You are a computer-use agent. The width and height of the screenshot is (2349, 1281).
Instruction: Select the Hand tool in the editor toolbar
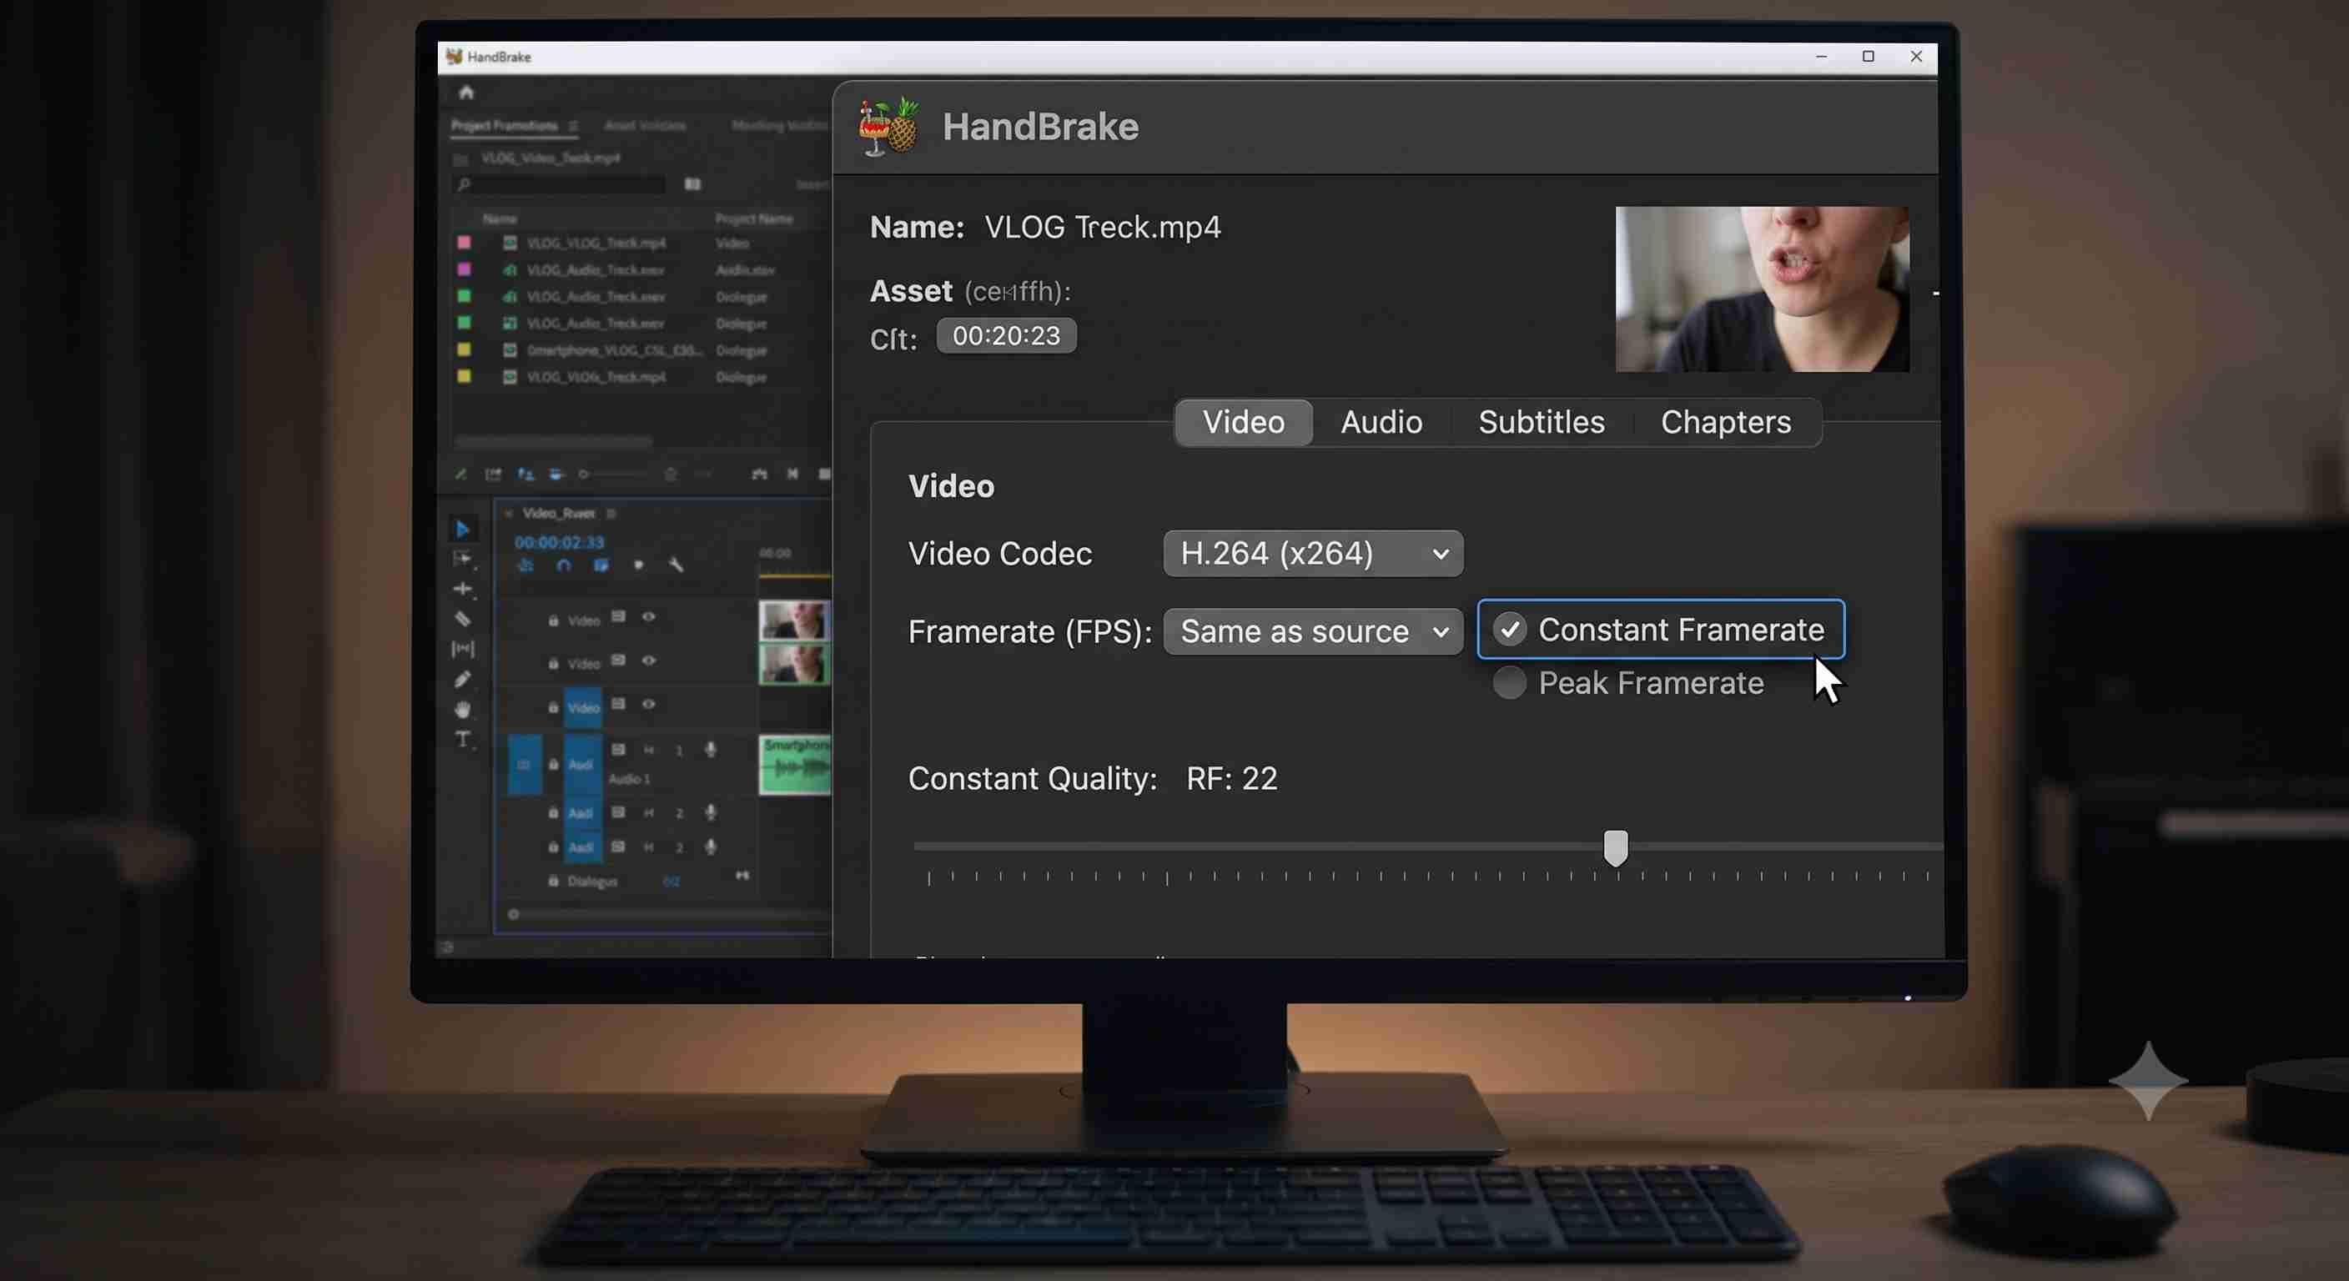462,710
